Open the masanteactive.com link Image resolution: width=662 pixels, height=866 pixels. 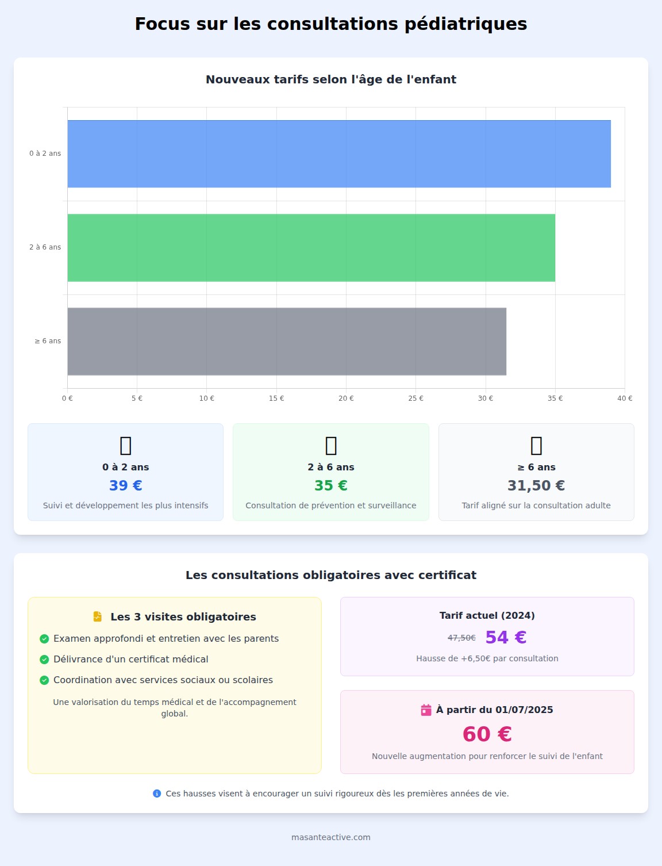point(330,837)
